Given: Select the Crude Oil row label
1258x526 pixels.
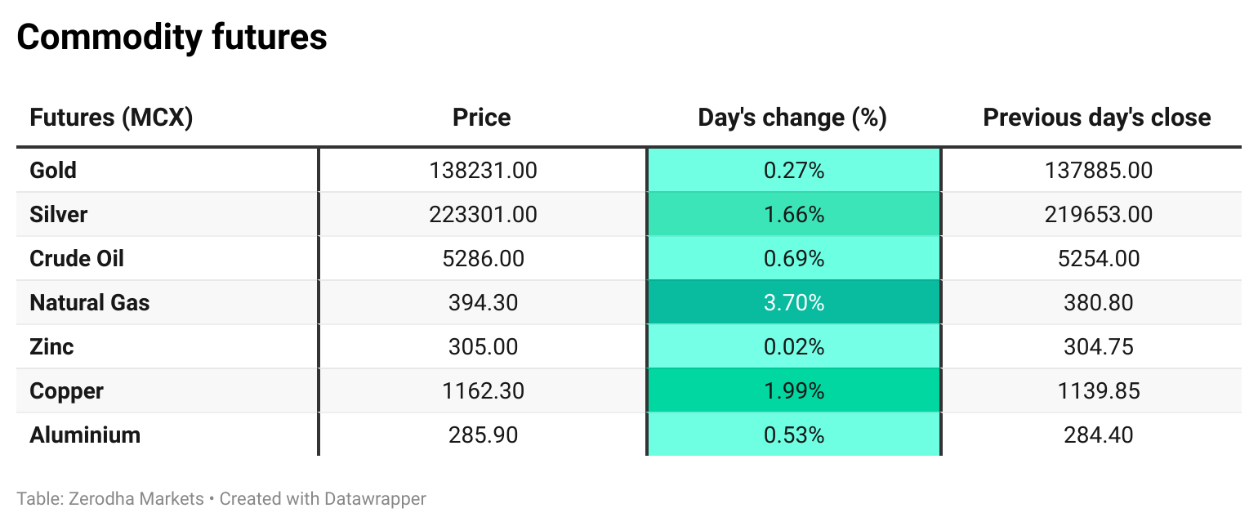Looking at the screenshot, I should click(x=77, y=259).
